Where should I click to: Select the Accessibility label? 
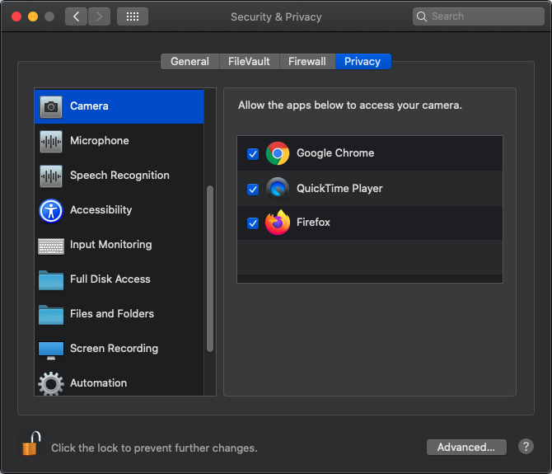(x=101, y=210)
